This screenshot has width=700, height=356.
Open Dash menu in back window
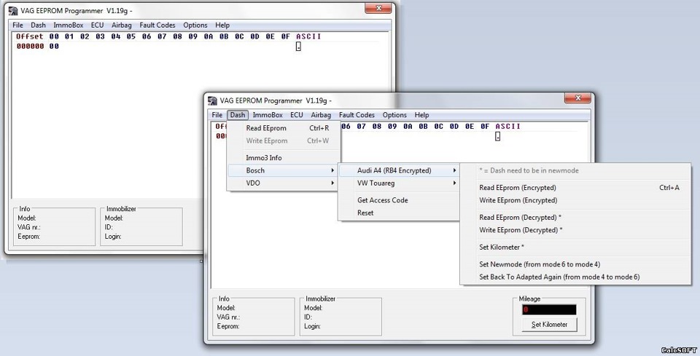click(39, 25)
